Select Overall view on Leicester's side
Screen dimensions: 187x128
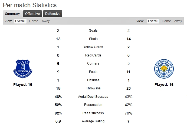(153, 21)
